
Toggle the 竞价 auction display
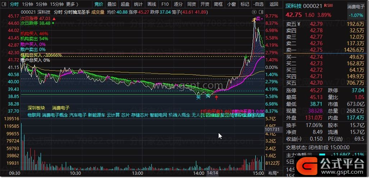point(99,4)
